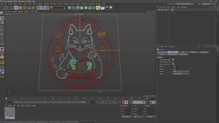Activate the Scale tool

[21, 8]
